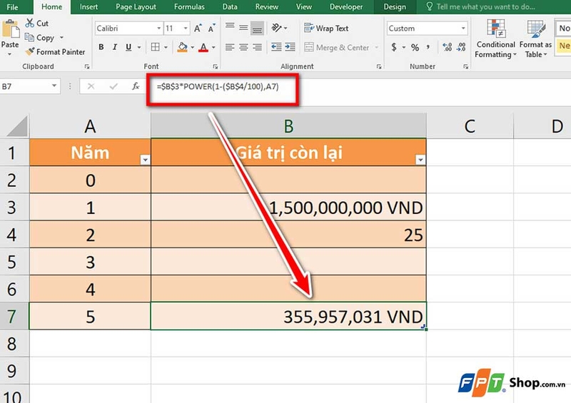Switch to the Data tab
Image resolution: width=571 pixels, height=403 pixels.
click(x=230, y=7)
